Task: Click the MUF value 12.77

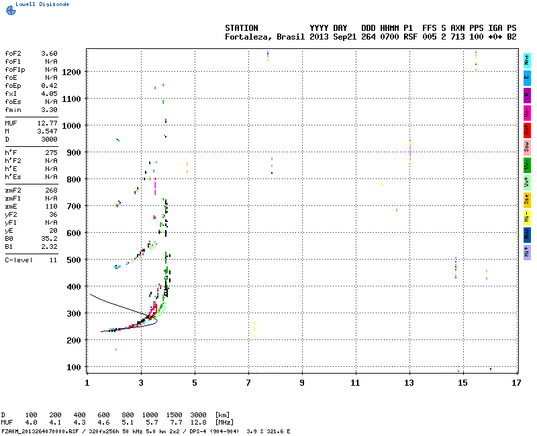Action: coord(47,123)
